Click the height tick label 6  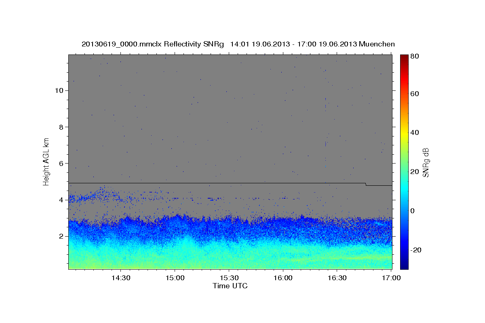(60, 164)
